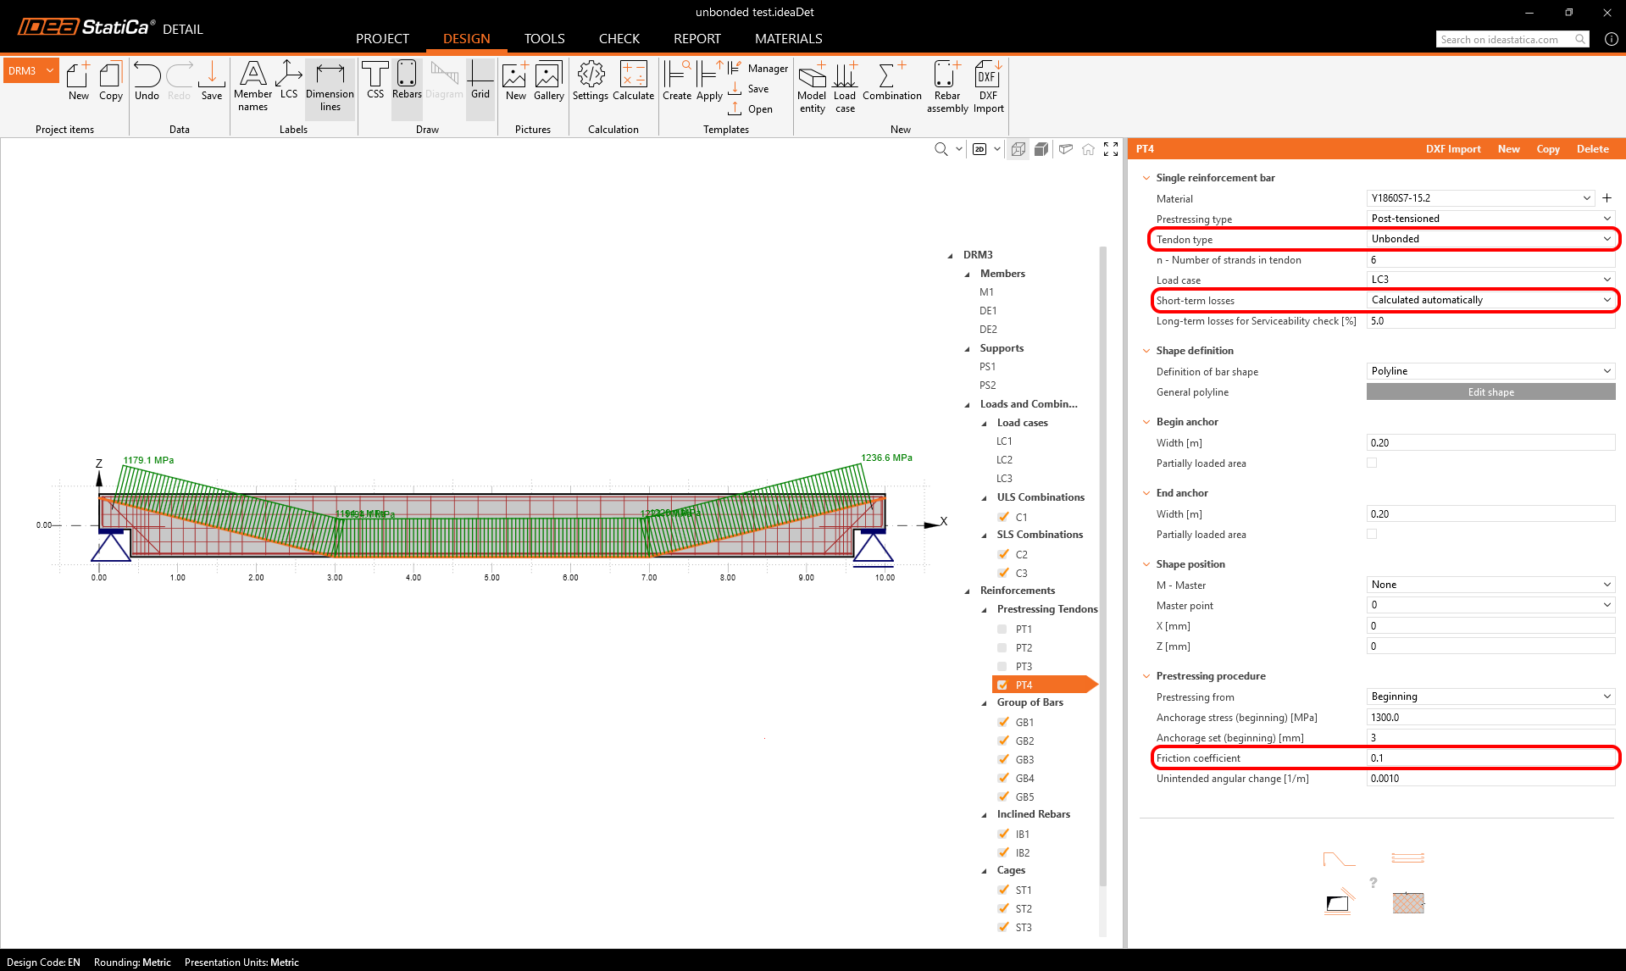Click the Friction coefficient input field
Viewport: 1626px width, 971px height.
click(x=1490, y=758)
